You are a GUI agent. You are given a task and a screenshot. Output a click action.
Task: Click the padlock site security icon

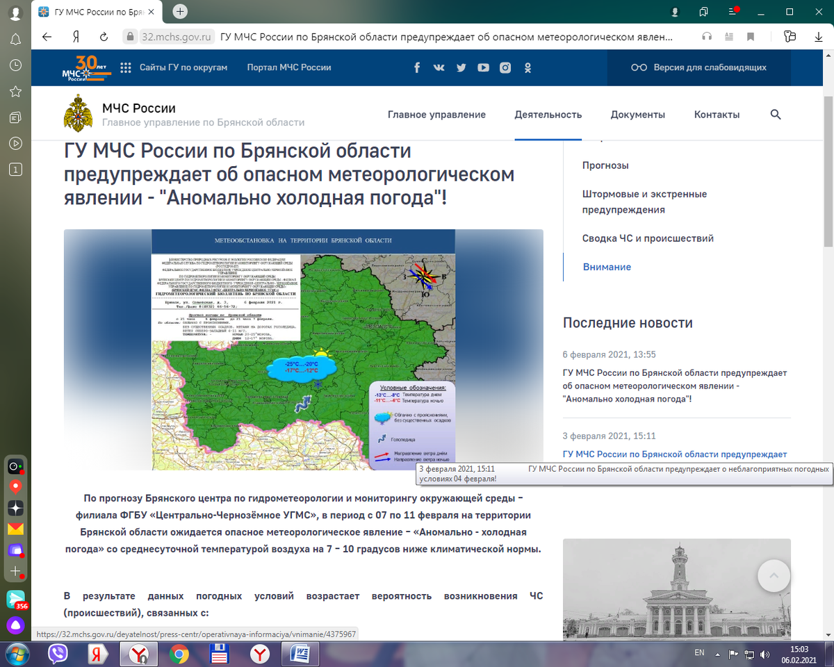[x=129, y=37]
